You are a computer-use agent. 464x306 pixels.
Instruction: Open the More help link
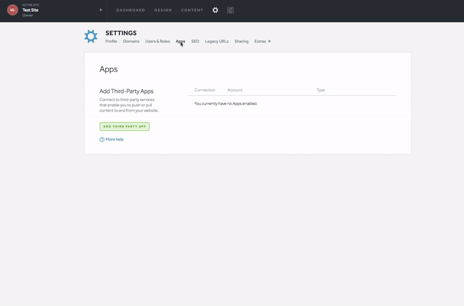[114, 139]
